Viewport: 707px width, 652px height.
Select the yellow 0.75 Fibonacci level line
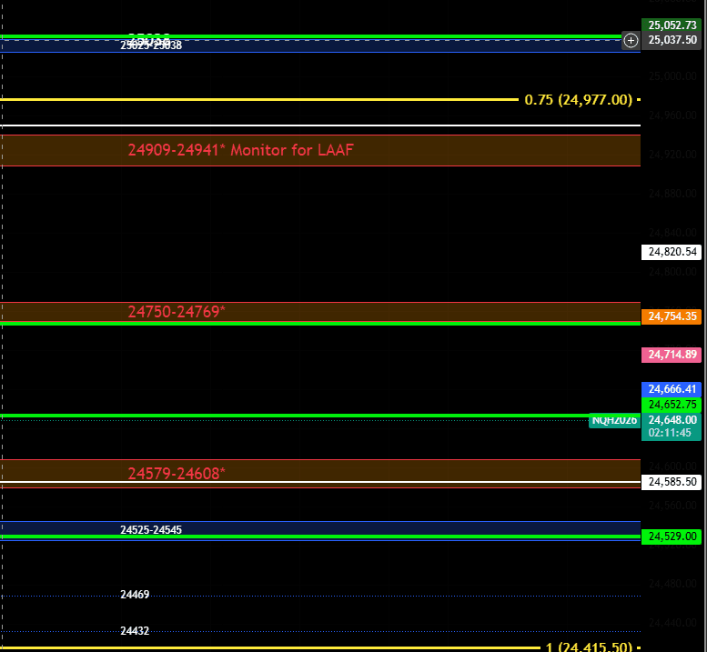tap(259, 100)
